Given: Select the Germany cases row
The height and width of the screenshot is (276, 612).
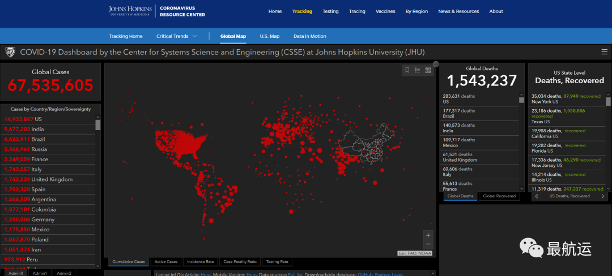Looking at the screenshot, I should (48, 219).
